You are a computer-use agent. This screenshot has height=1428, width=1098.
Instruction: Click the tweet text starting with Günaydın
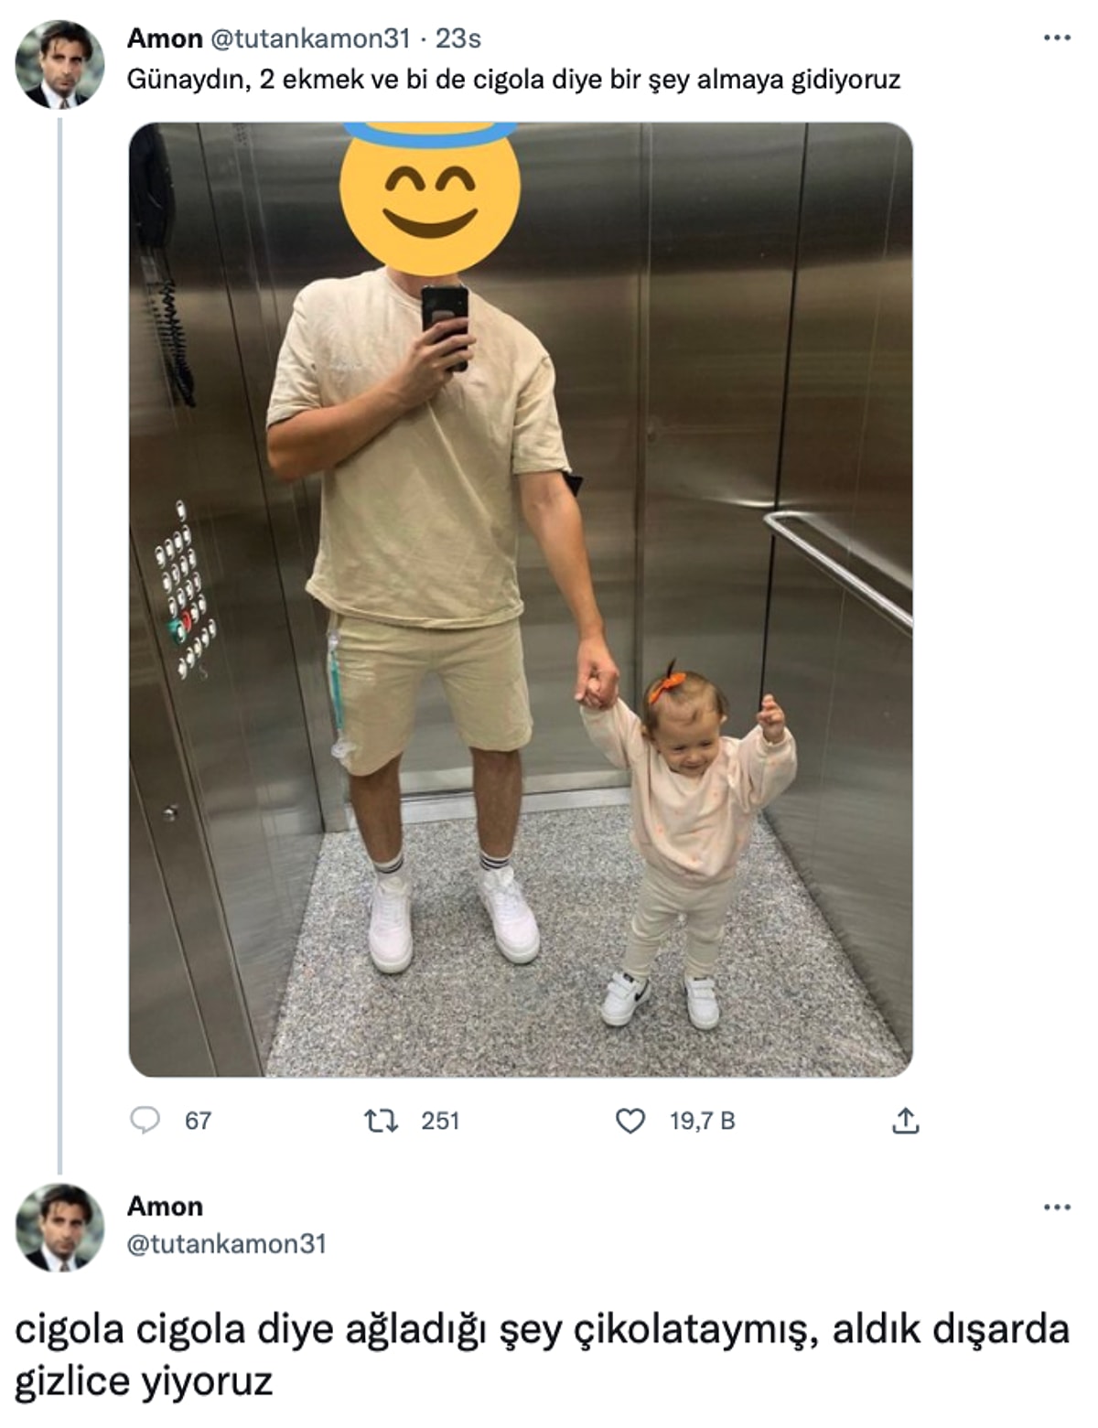tap(513, 80)
